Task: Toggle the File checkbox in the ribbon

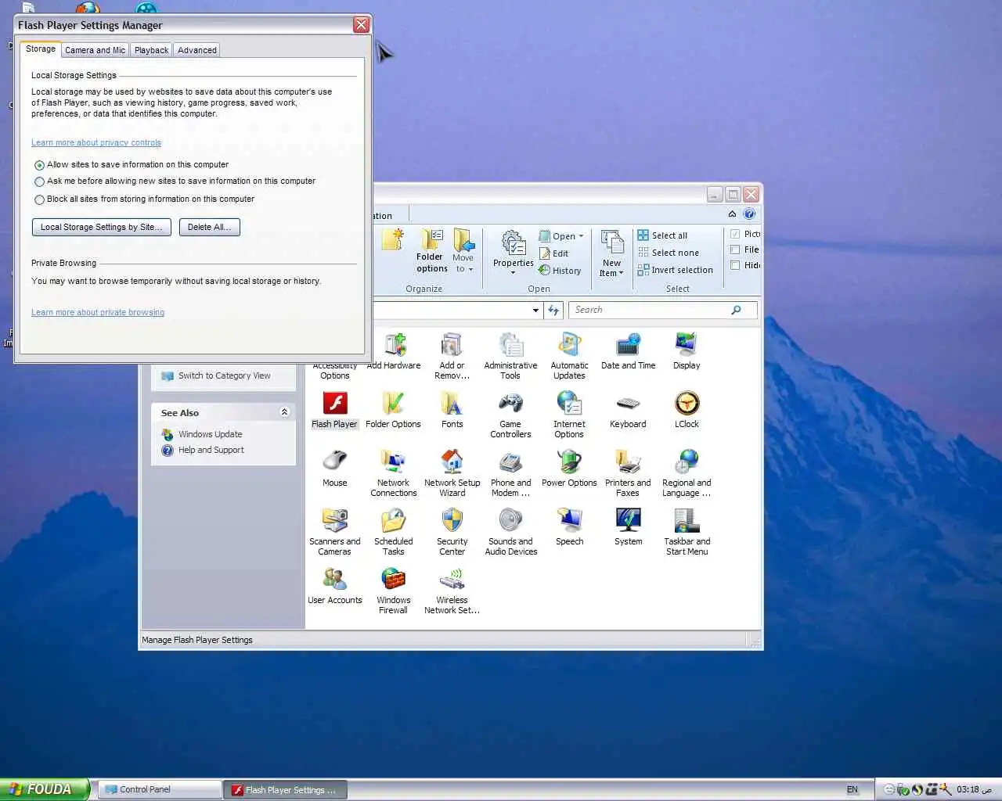Action: 735,250
